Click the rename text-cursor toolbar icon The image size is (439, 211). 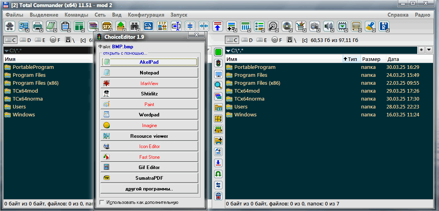(x=176, y=26)
